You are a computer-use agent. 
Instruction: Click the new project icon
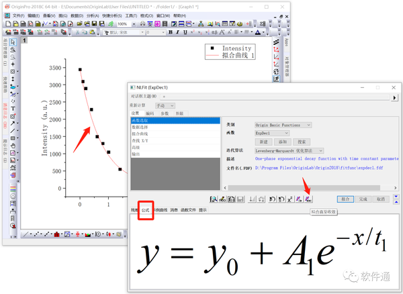[x=8, y=24]
